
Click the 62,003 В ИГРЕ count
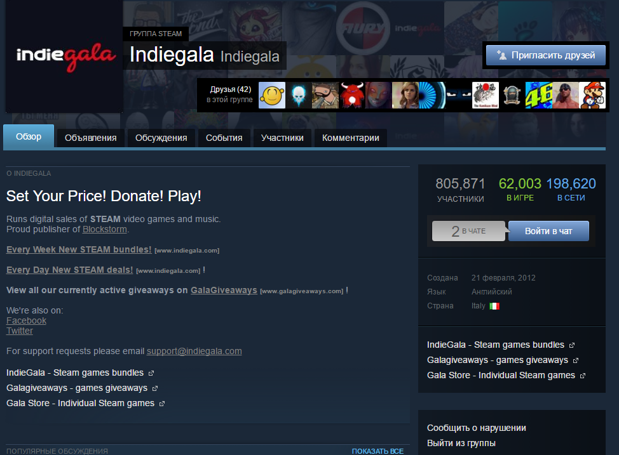pos(520,189)
